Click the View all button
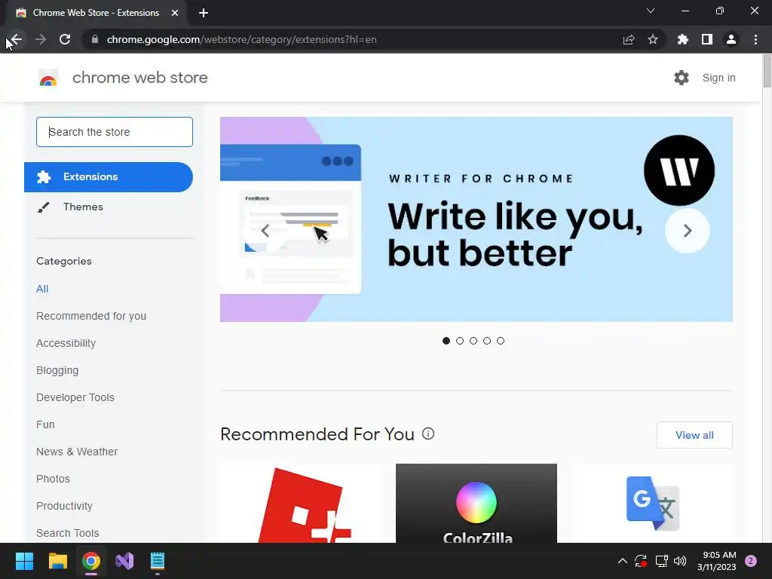This screenshot has height=579, width=772. tap(694, 435)
